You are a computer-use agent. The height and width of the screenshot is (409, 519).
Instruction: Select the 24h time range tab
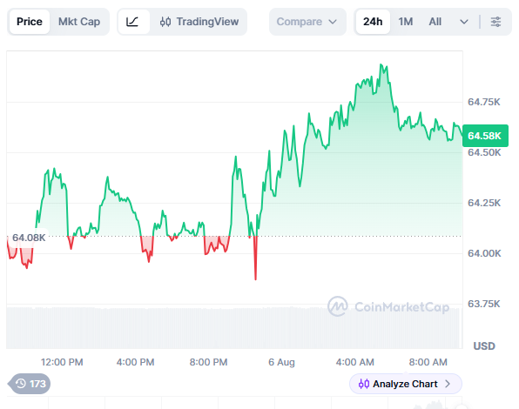coord(373,22)
